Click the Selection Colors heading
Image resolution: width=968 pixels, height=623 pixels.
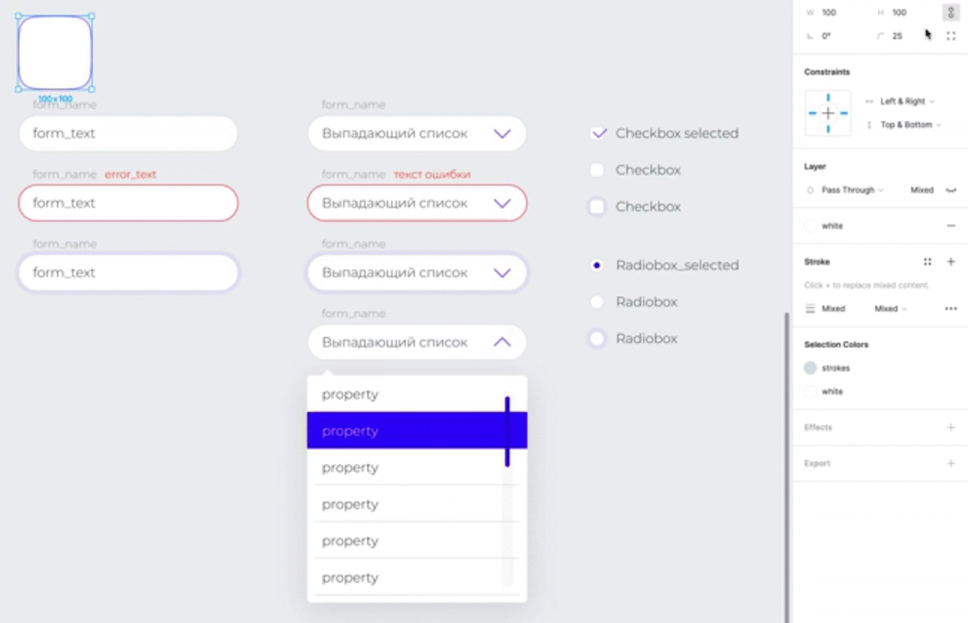836,344
